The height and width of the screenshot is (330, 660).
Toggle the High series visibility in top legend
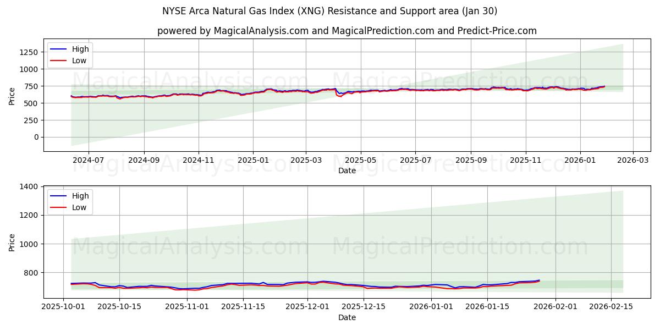pos(78,48)
